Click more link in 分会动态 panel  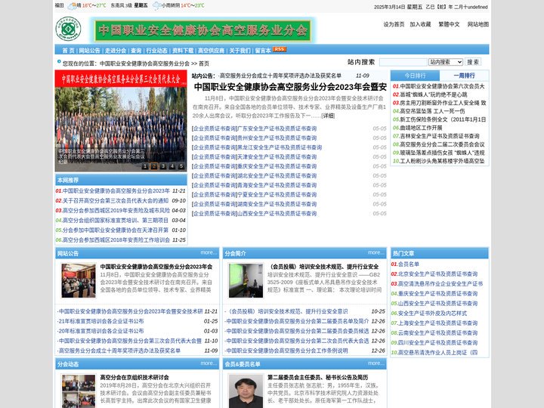click(209, 363)
